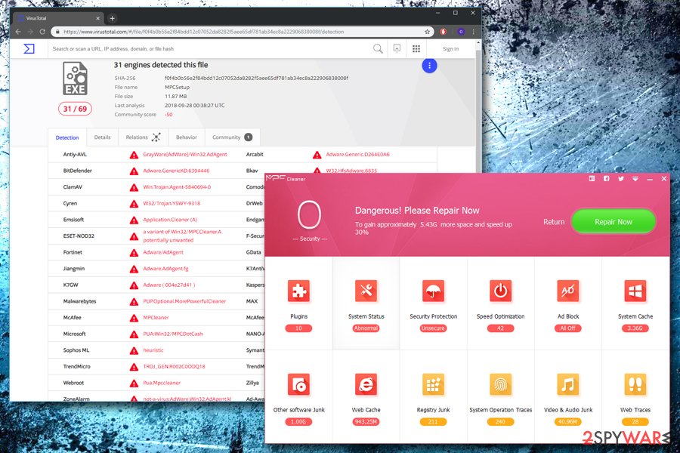Select the VirusTotal browser tab
The image size is (680, 453).
click(x=58, y=18)
